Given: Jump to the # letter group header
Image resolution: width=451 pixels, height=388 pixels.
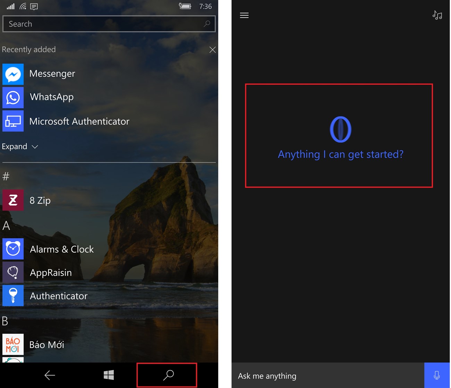Looking at the screenshot, I should point(6,177).
